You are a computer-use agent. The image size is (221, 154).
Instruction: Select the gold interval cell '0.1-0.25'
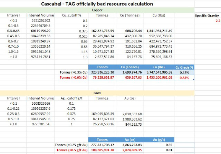point(13,109)
